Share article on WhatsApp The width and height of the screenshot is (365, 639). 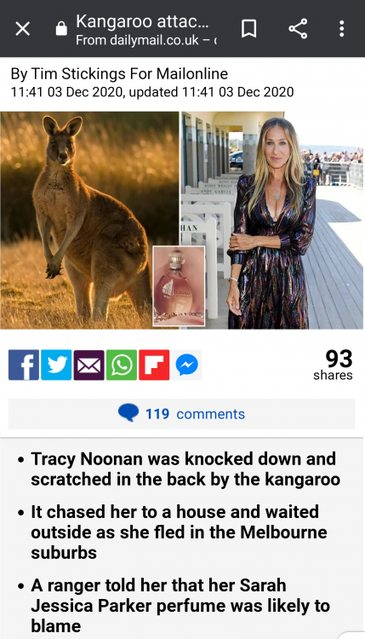122,365
